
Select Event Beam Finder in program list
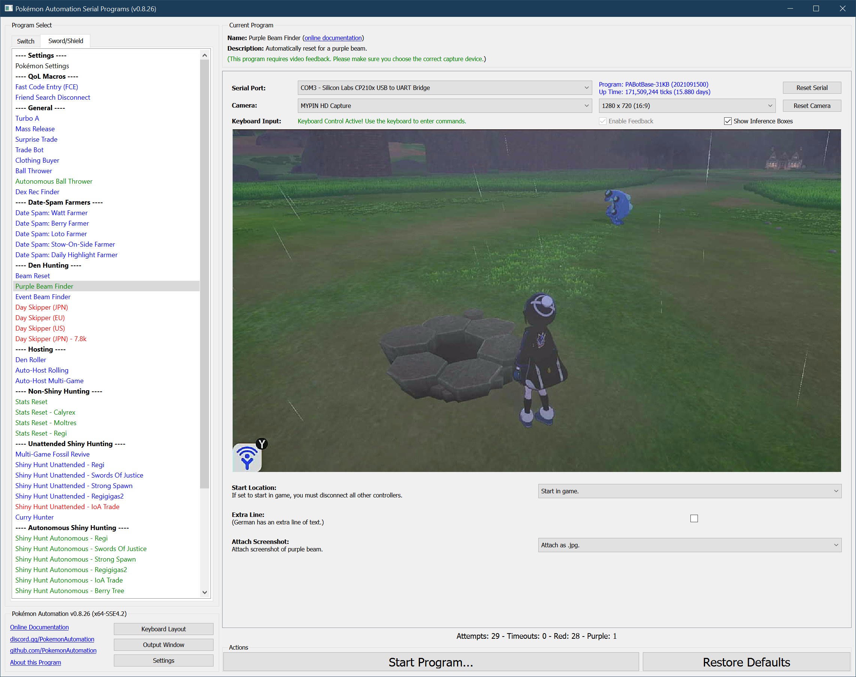tap(43, 297)
